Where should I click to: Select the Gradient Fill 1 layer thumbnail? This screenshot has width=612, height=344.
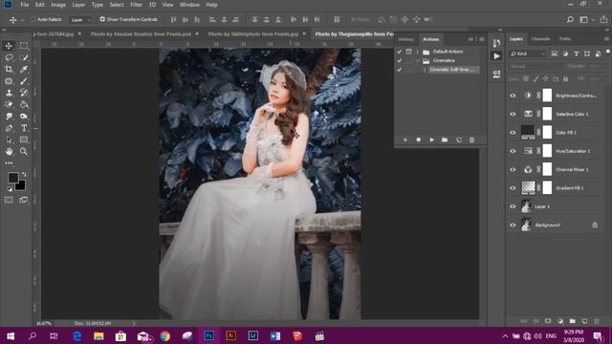point(528,187)
